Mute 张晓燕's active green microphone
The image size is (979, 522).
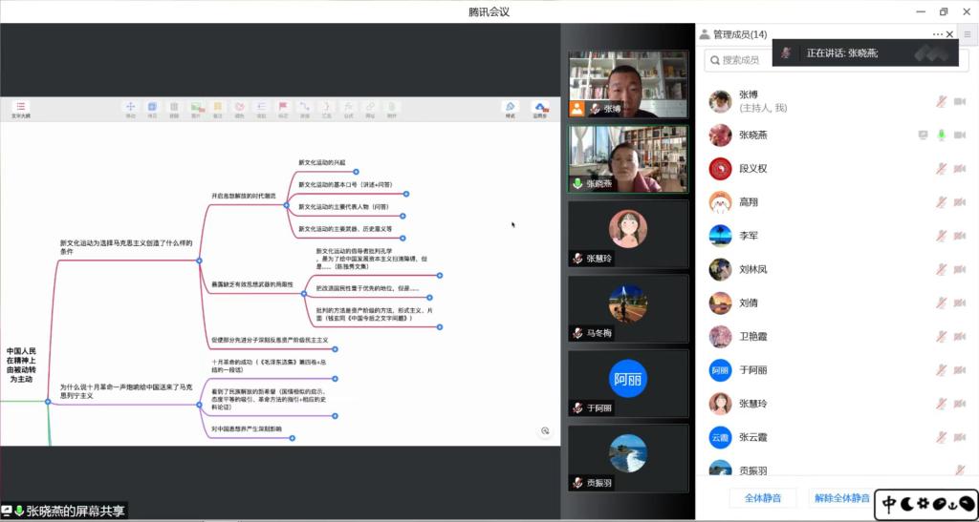[942, 135]
